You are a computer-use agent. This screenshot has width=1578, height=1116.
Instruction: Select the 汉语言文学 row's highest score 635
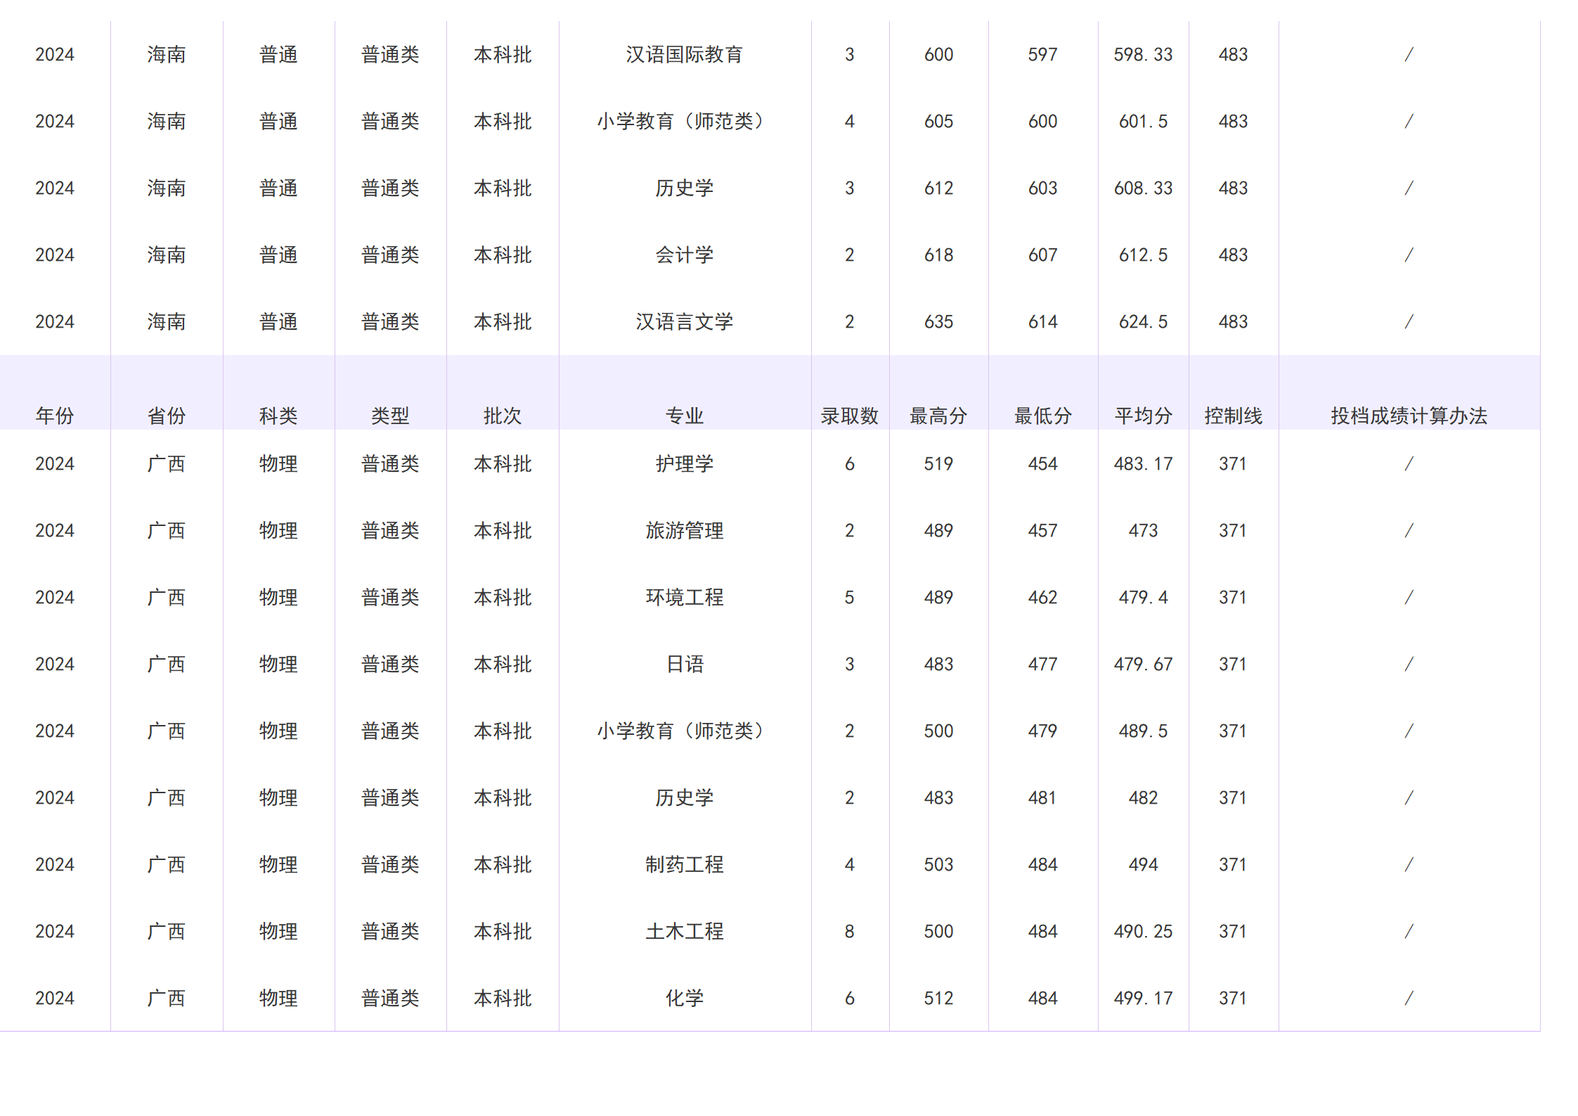click(938, 321)
